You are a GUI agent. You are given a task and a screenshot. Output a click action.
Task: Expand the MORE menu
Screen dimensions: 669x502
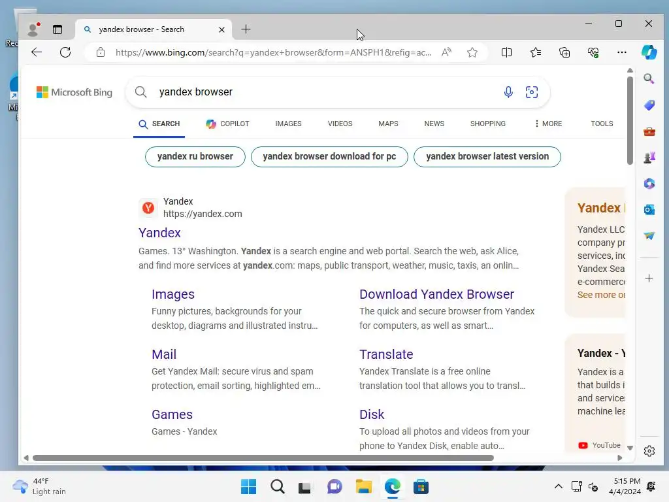(x=548, y=124)
